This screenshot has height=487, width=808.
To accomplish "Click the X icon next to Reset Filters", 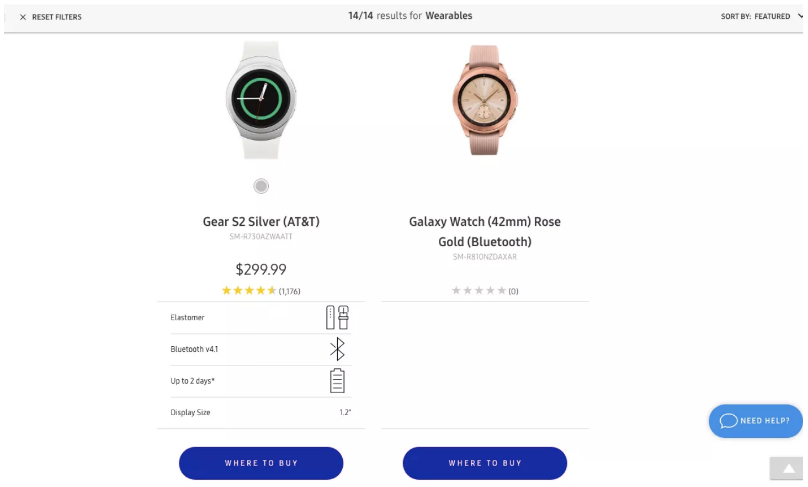I will [23, 17].
